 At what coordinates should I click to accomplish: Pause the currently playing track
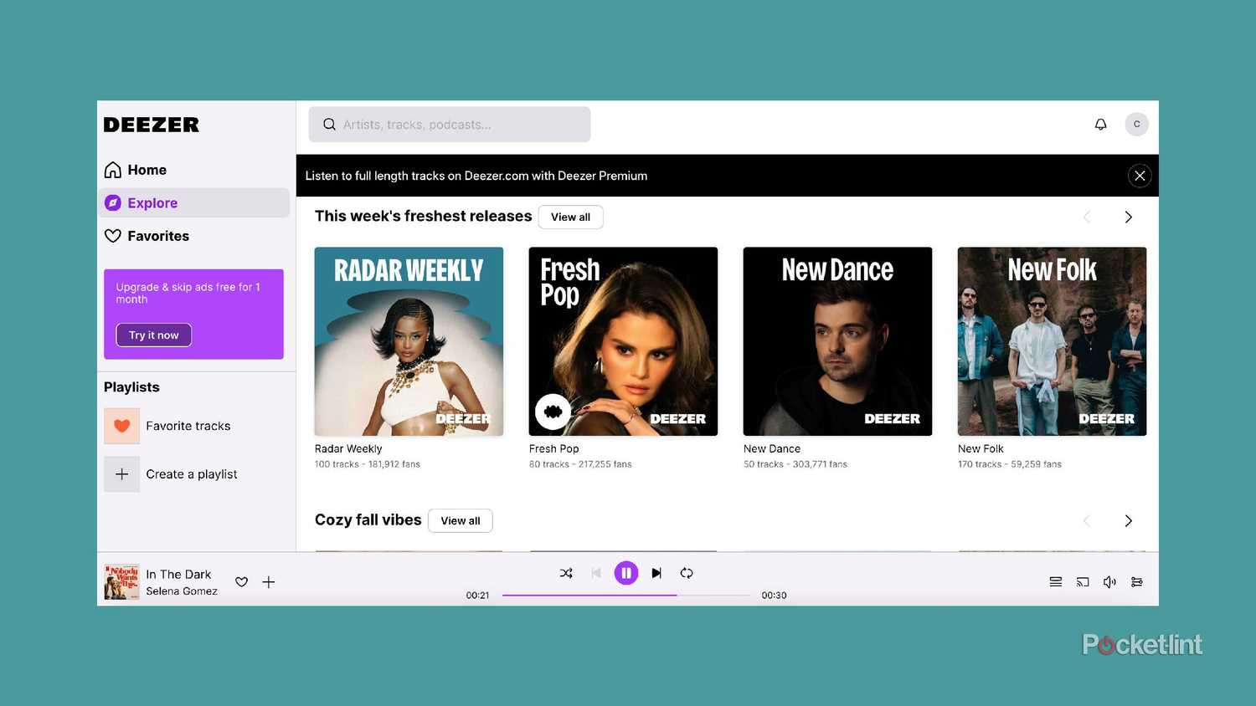(x=626, y=573)
